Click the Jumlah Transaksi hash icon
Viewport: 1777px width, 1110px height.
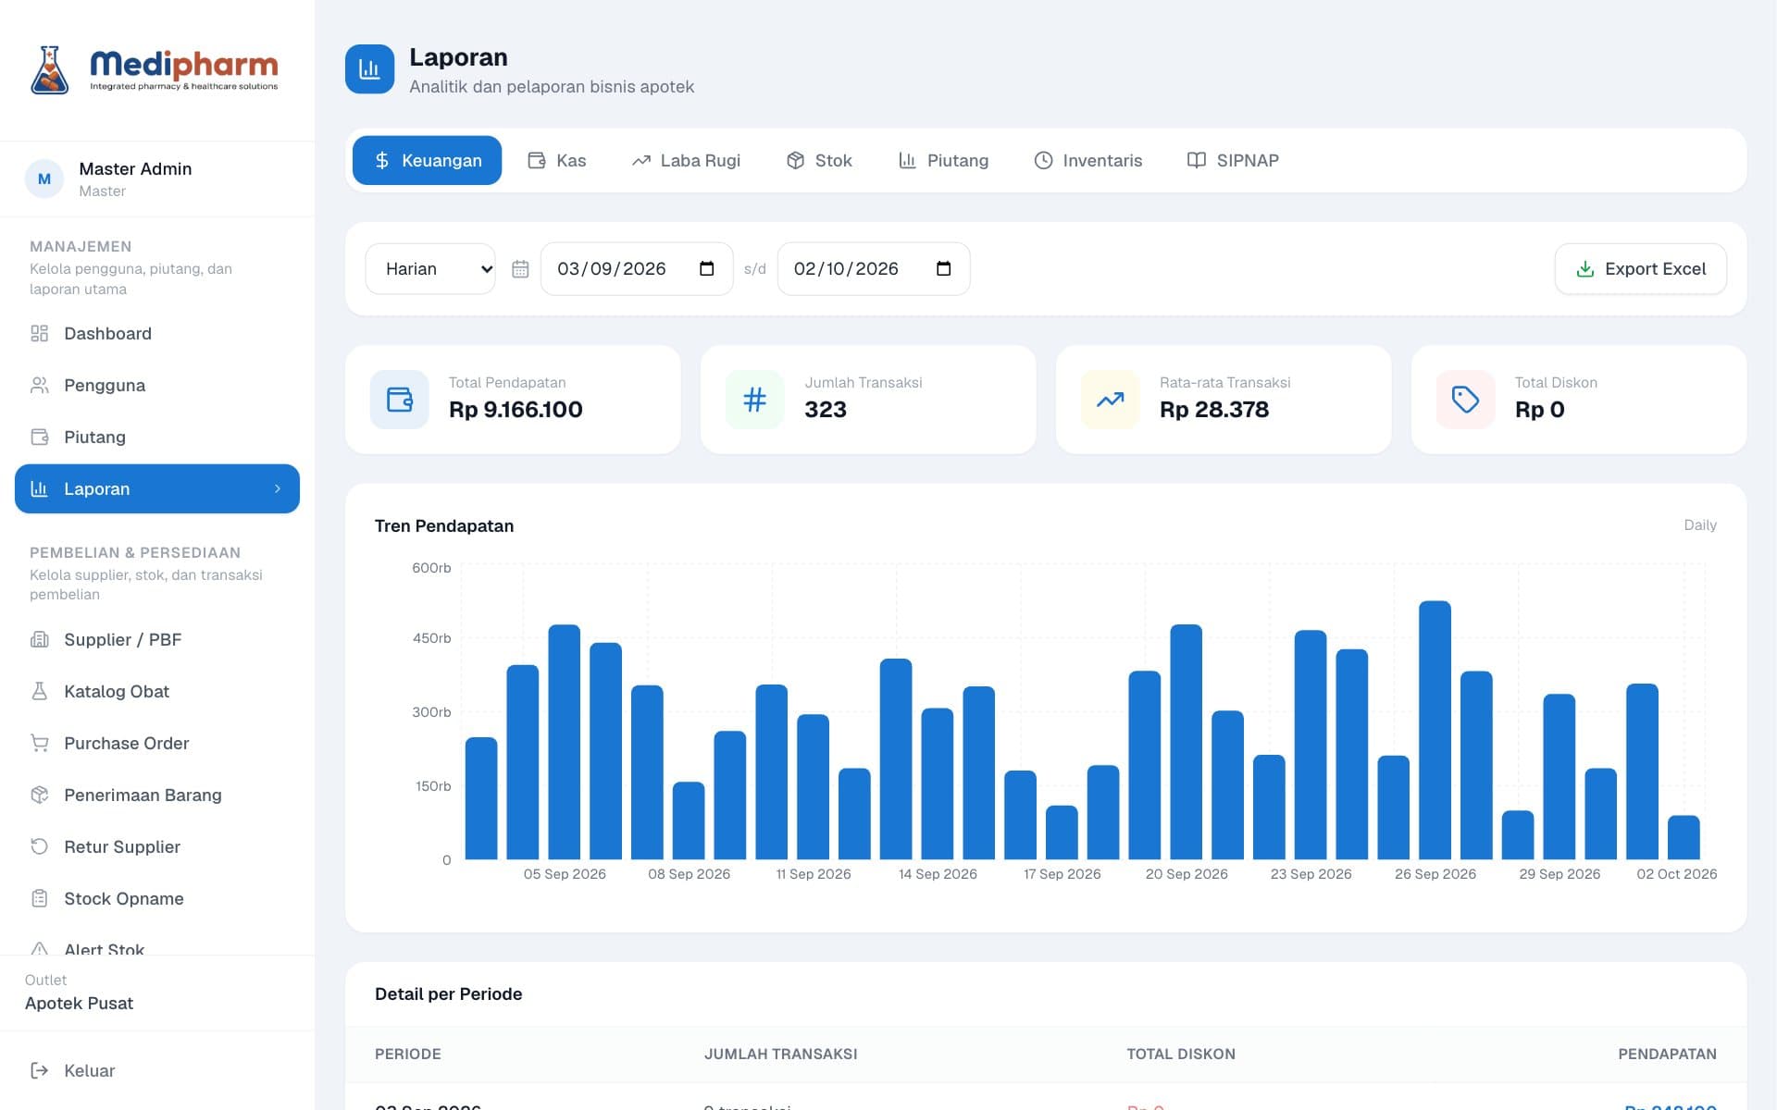tap(755, 400)
